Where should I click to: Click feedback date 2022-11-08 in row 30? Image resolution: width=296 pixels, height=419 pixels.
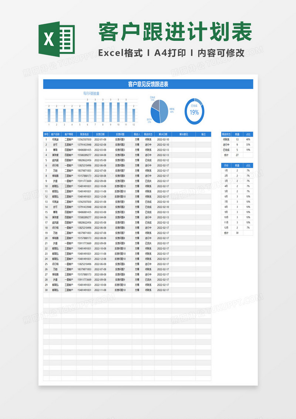pyautogui.click(x=100, y=290)
